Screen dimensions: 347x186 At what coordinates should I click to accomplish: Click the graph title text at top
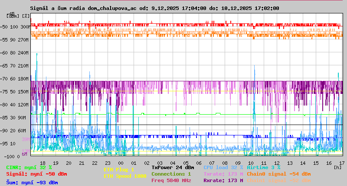click(x=155, y=8)
